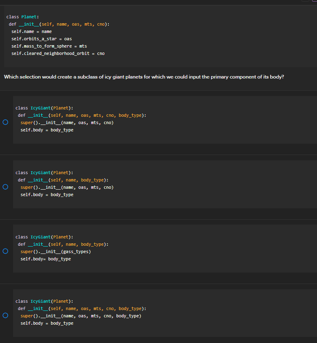Image resolution: width=317 pixels, height=343 pixels.
Task: Click 'def __init__(self, name, body_type):' in the second answer
Action: coord(63,180)
